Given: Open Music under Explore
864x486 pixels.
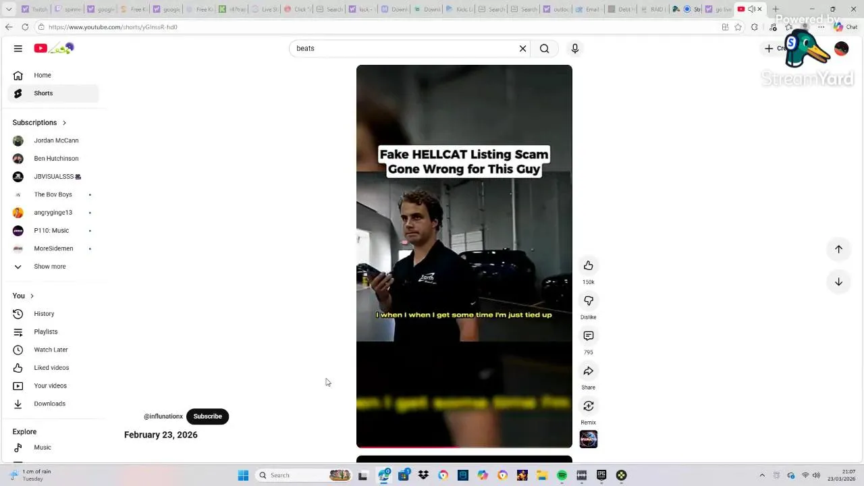Looking at the screenshot, I should (53, 448).
